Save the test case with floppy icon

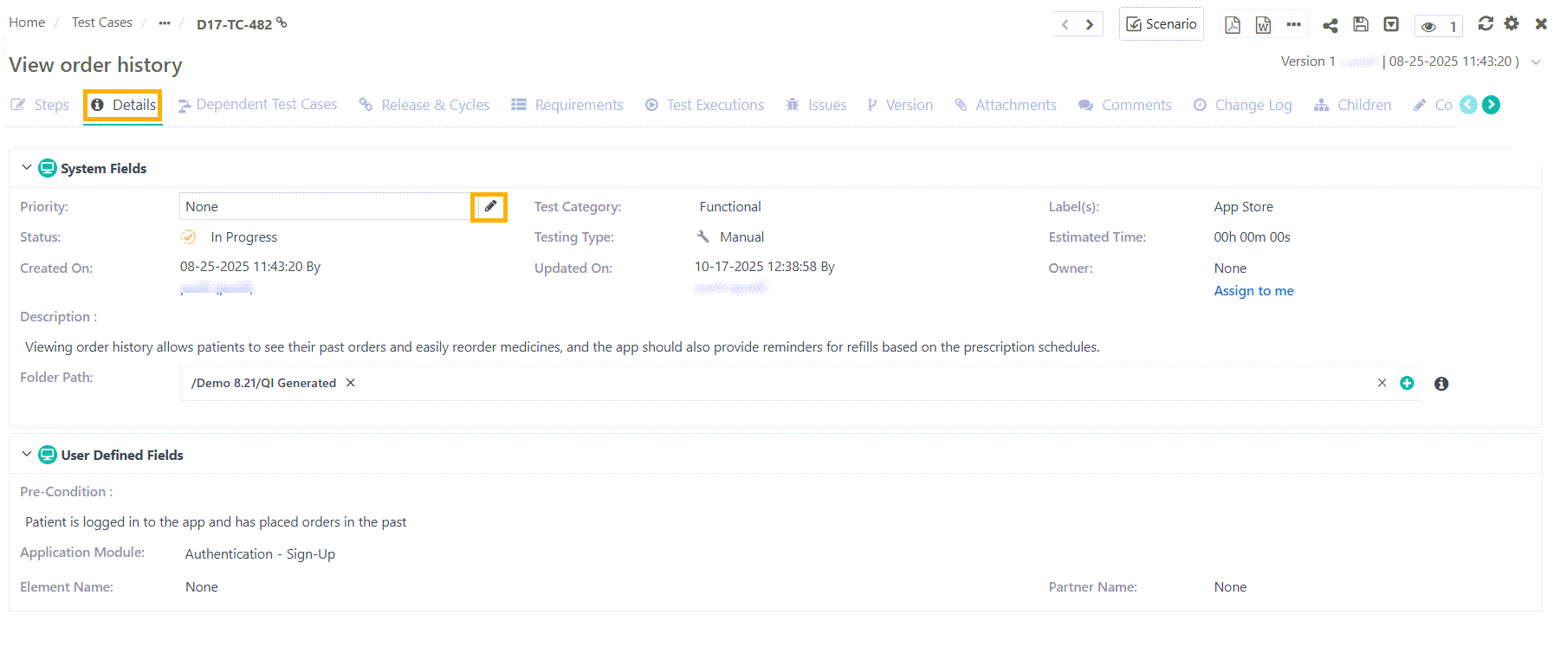(1361, 24)
